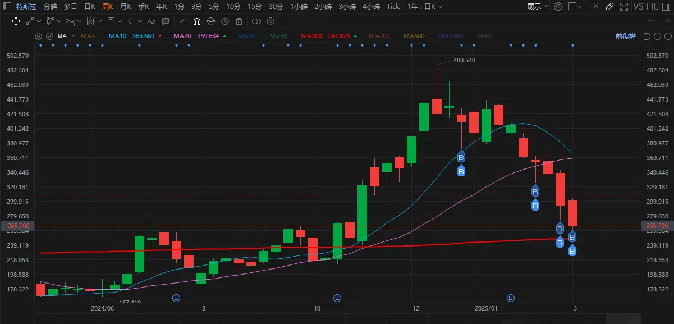Hide all drawings with the eye-slash icon

[225, 21]
